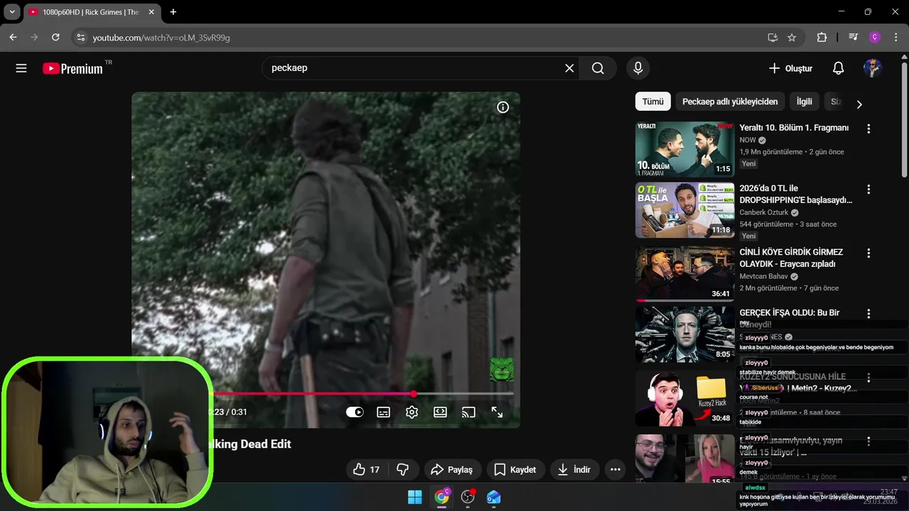909x511 pixels.
Task: Click the browser address bar
Action: coord(425,38)
